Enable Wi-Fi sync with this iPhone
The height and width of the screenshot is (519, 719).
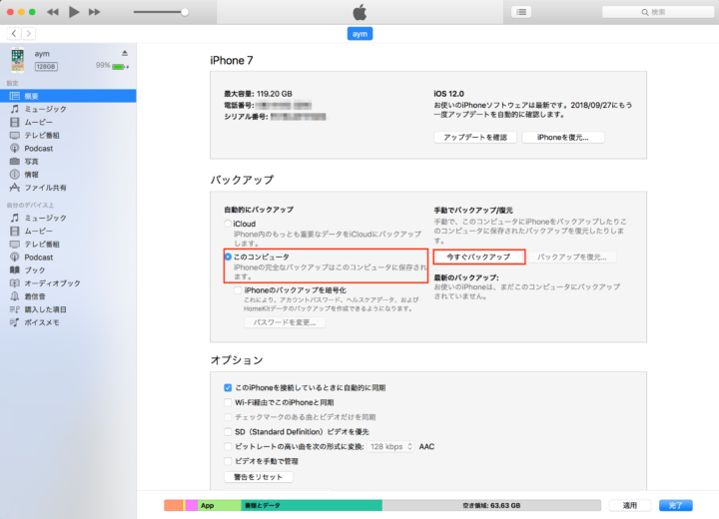tap(228, 402)
